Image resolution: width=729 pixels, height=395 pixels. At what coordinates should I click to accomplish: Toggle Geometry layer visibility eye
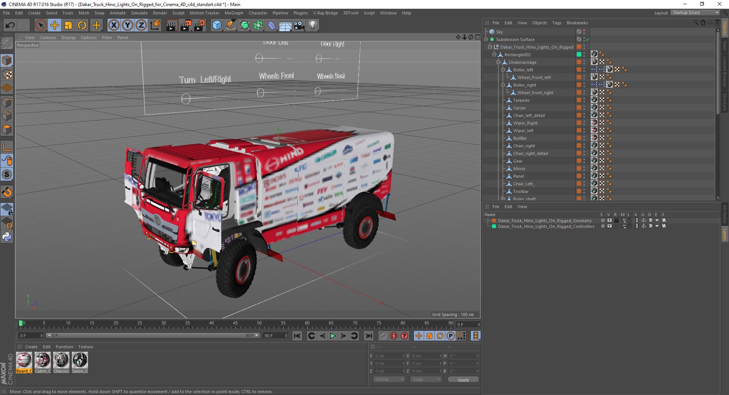(609, 220)
